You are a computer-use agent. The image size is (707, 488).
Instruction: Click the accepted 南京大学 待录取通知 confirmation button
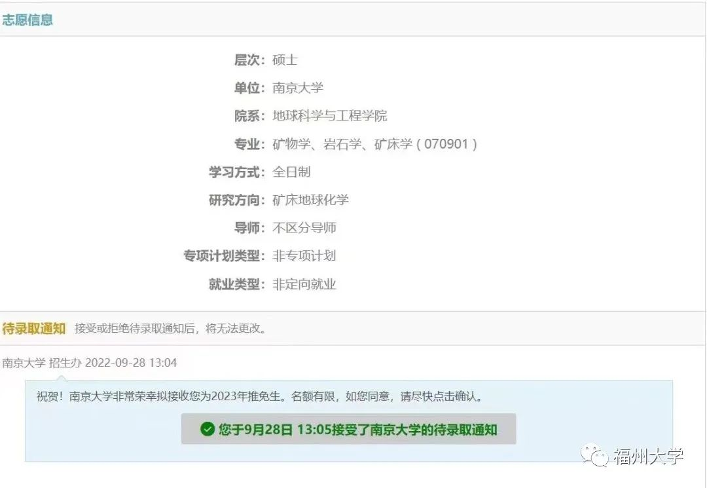[348, 430]
